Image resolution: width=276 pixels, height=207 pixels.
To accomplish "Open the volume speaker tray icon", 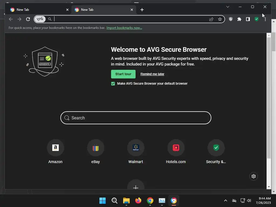I will point(249,201).
